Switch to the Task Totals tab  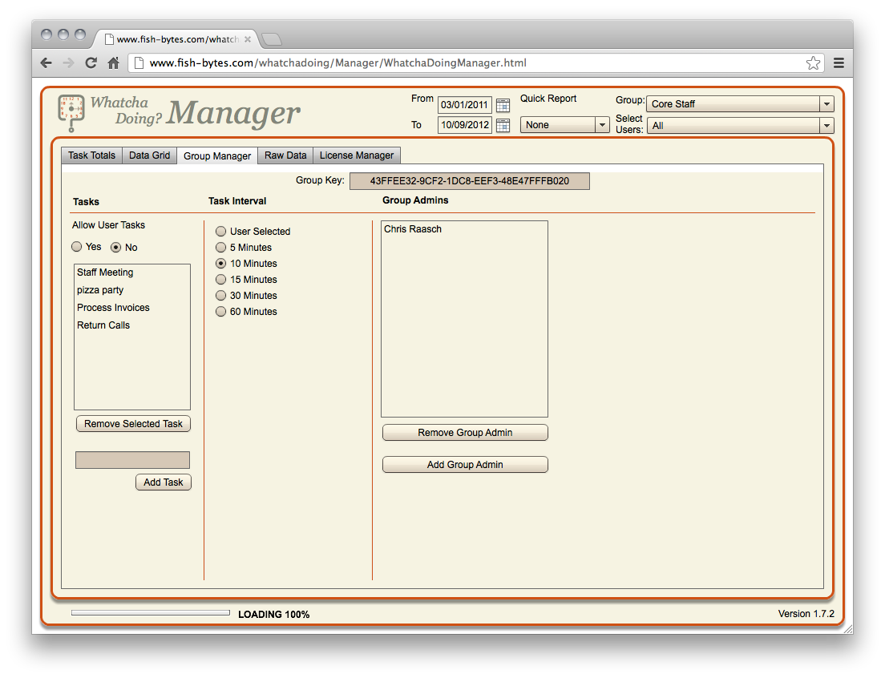coord(91,155)
